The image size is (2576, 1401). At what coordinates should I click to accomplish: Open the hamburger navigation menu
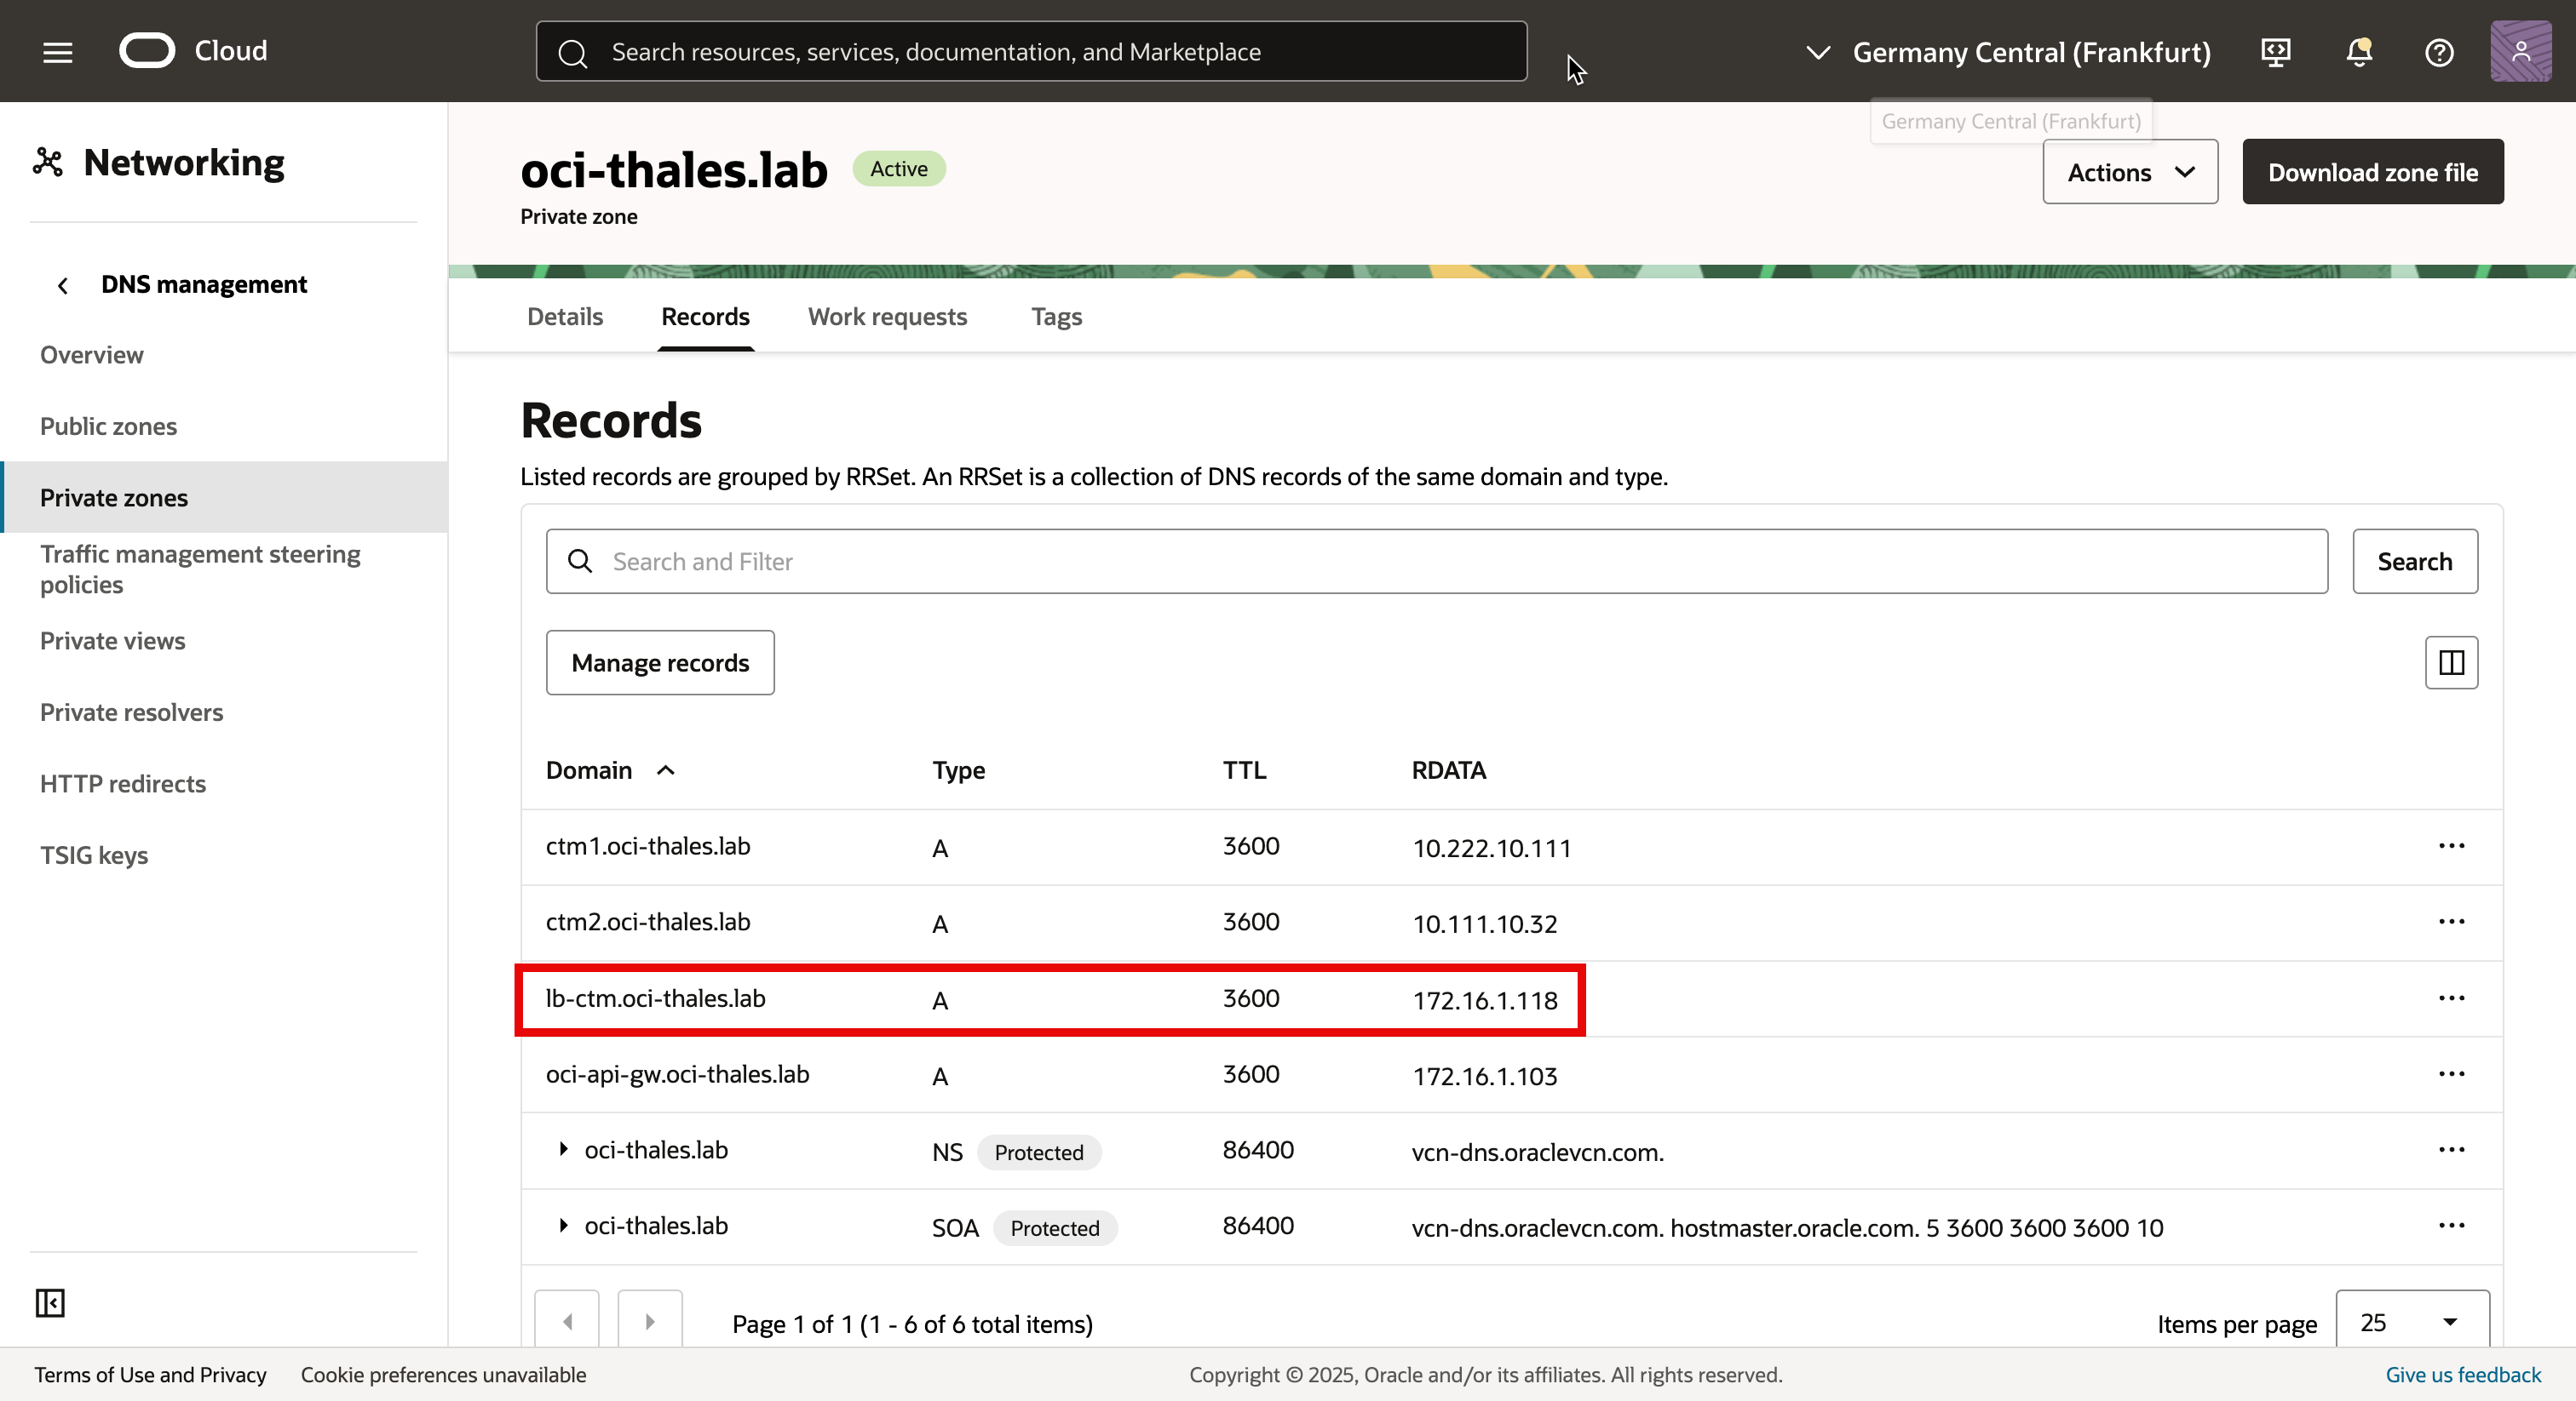pyautogui.click(x=58, y=52)
